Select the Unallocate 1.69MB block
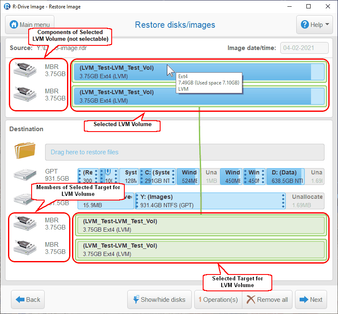Image resolution: width=338 pixels, height=314 pixels. click(x=306, y=201)
